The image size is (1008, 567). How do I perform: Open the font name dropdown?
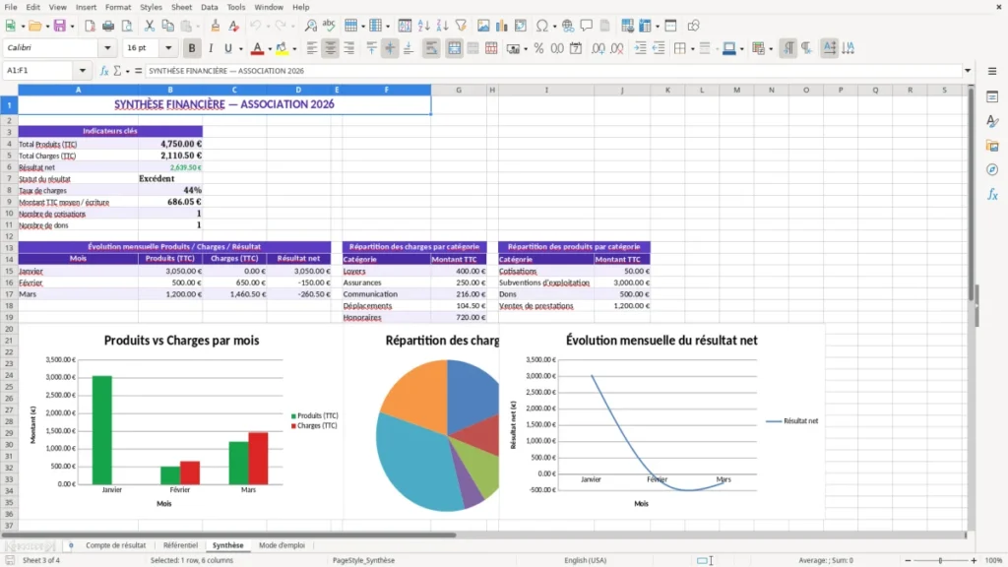[107, 48]
